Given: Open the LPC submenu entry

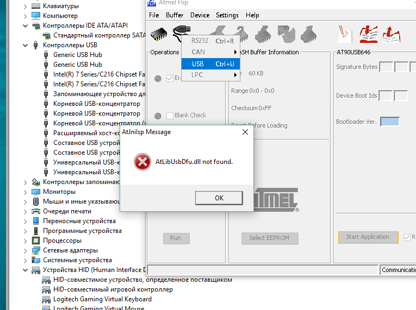Looking at the screenshot, I should (x=210, y=75).
